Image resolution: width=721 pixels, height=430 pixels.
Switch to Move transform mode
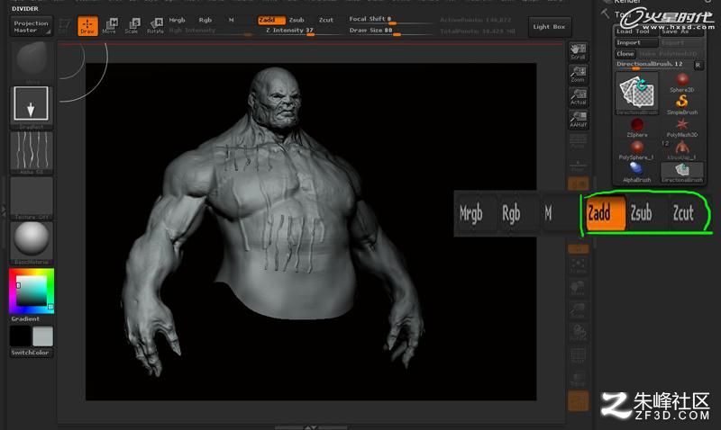109,26
